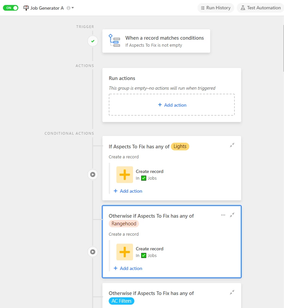Add action under the Lights group
The width and height of the screenshot is (284, 308).
(x=128, y=191)
